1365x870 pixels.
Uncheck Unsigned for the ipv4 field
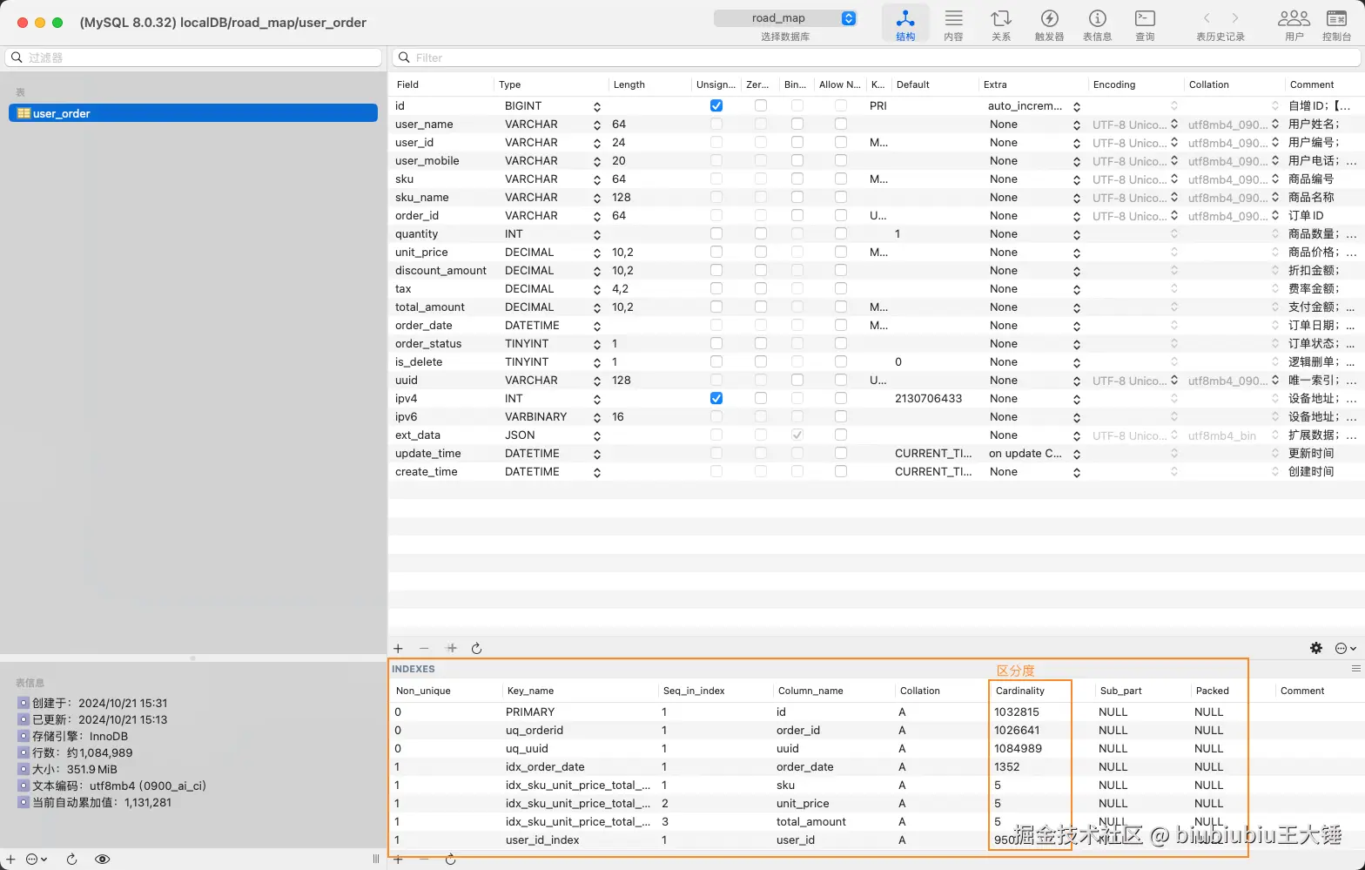coord(716,398)
